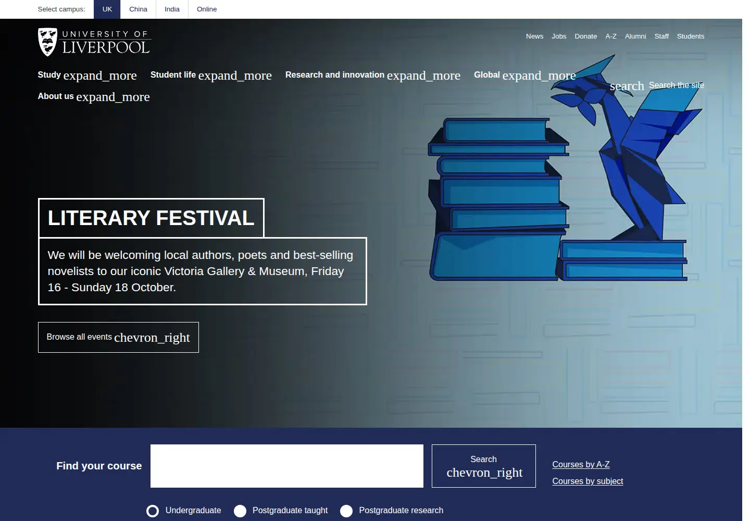
Task: Open the Donate link in the header
Action: 586,36
